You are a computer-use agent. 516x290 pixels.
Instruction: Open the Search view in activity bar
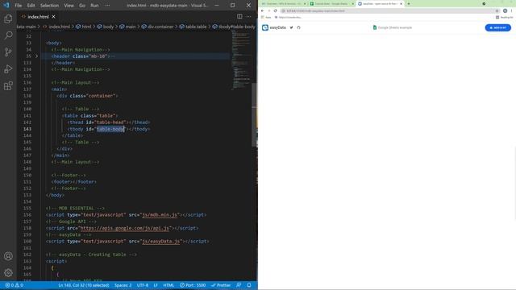(x=8, y=35)
